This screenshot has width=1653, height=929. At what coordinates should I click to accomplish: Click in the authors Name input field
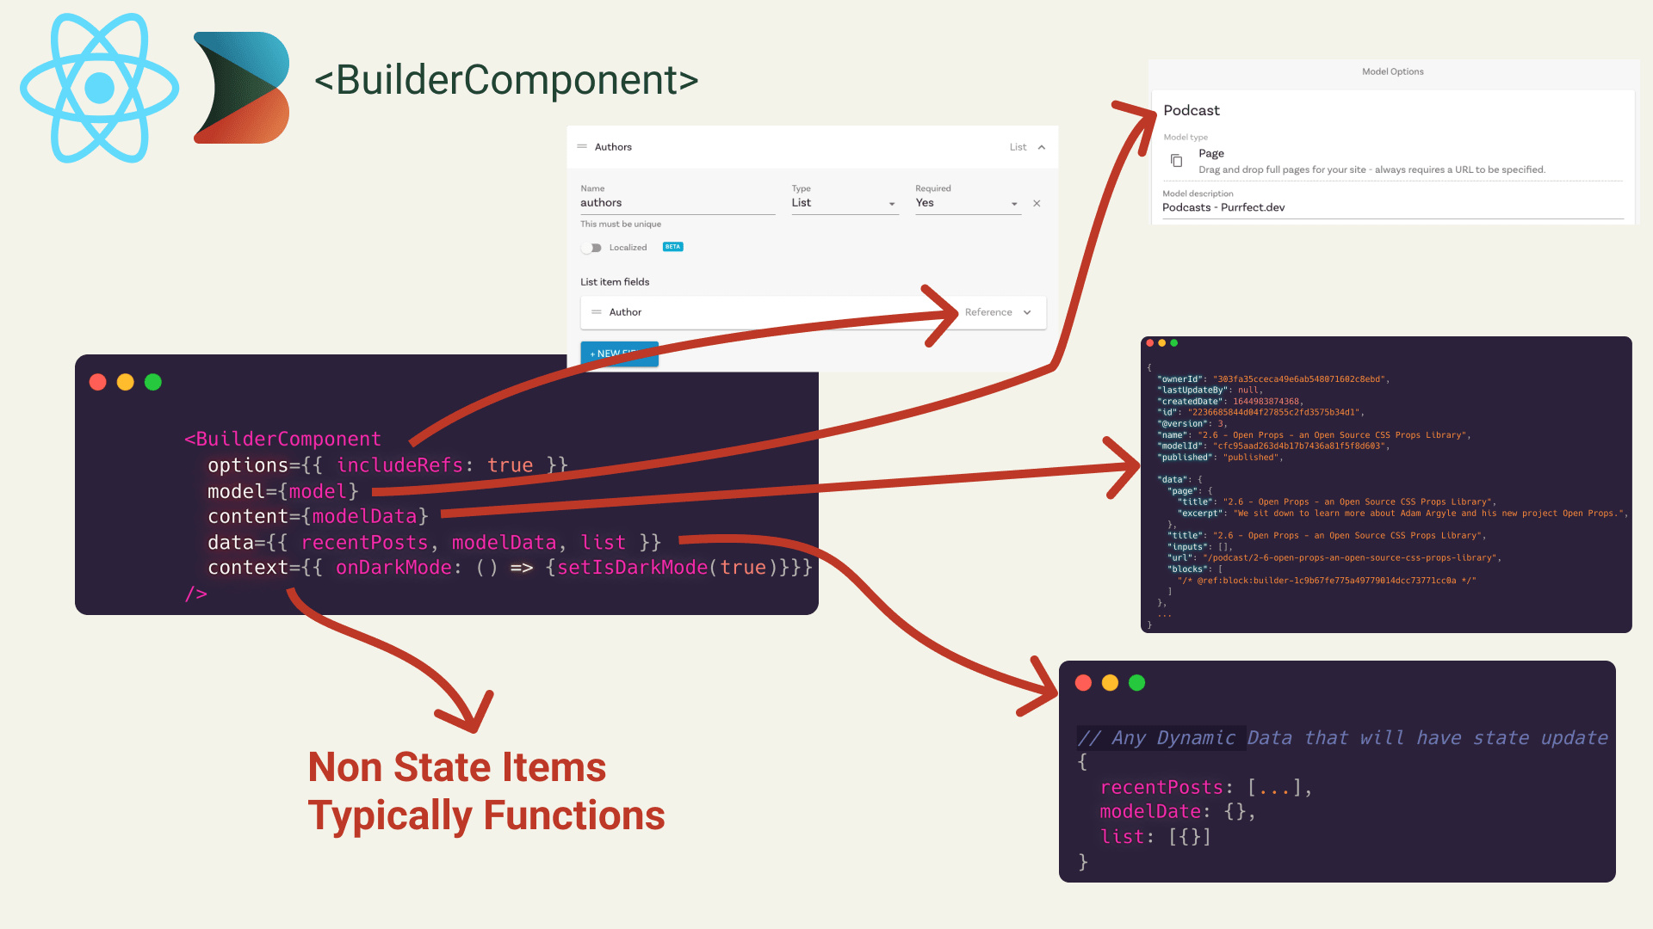tap(677, 204)
